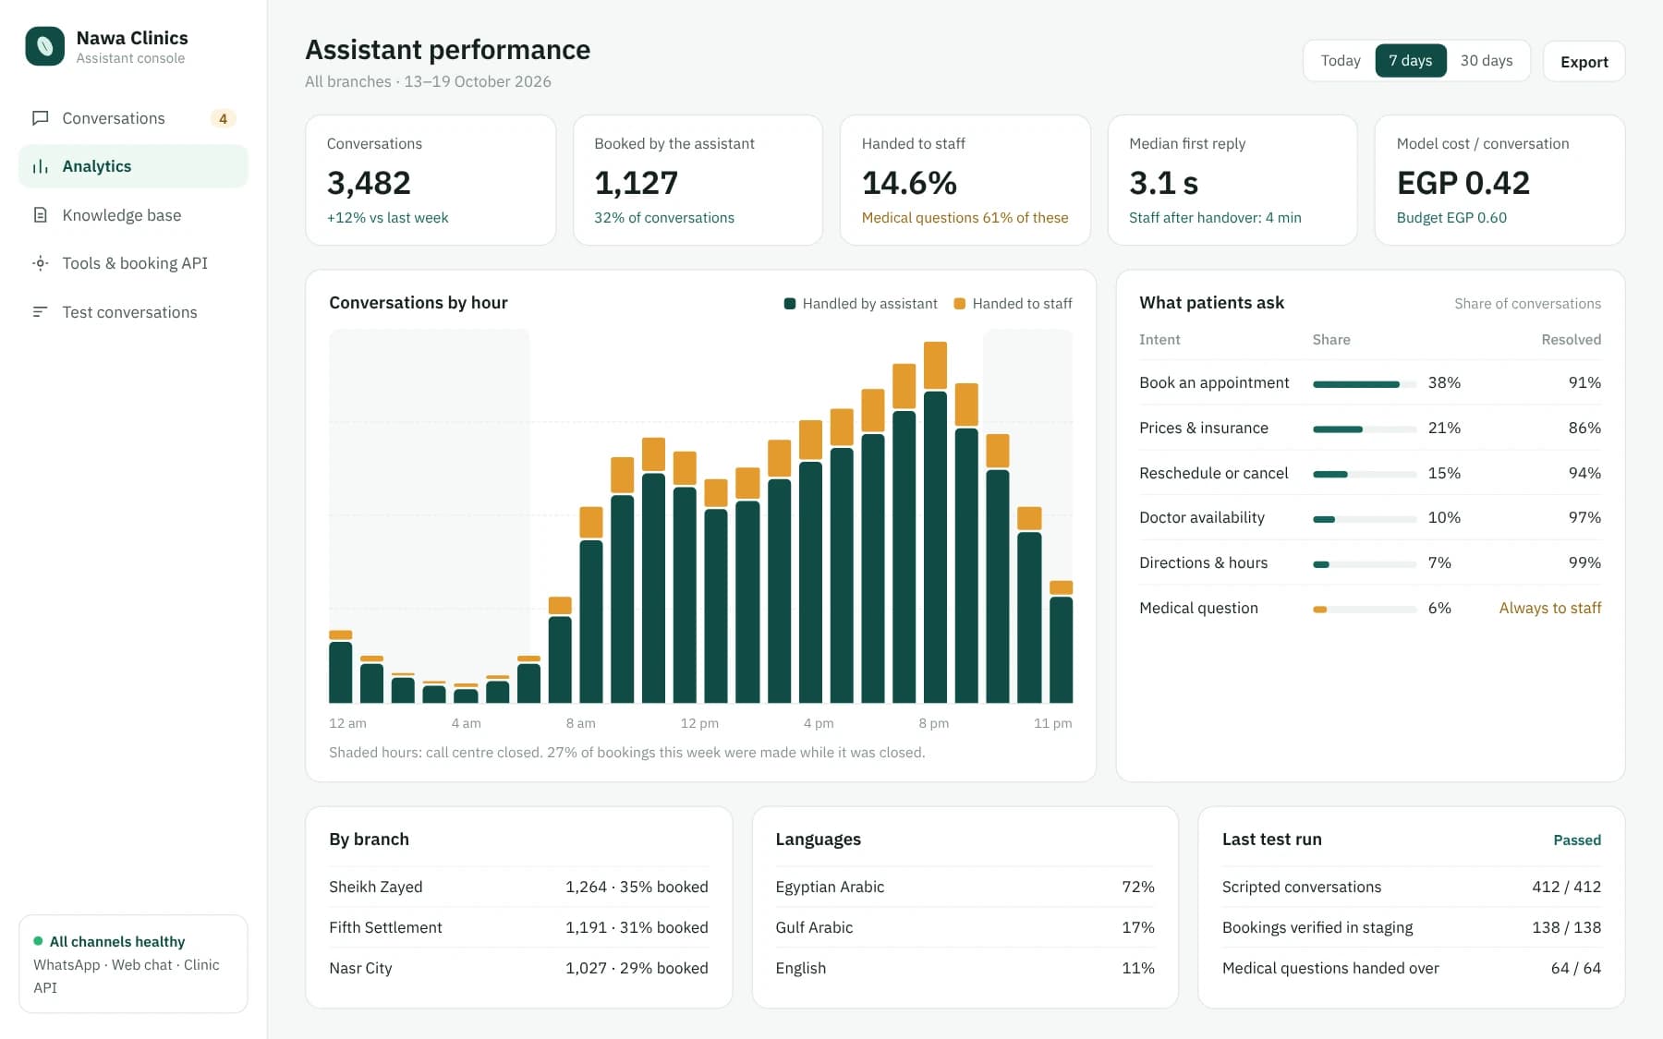Export the performance report
Screen dimensions: 1663x1039
pyautogui.click(x=1584, y=62)
